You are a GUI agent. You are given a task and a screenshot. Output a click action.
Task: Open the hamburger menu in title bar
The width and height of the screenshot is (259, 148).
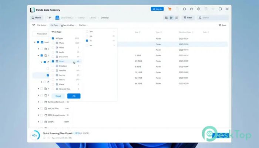point(206,9)
